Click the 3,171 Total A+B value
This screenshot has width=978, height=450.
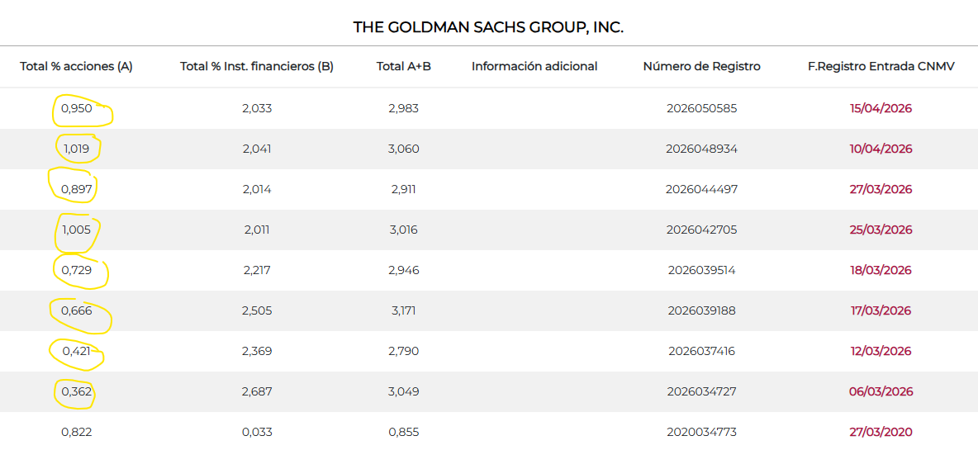[404, 310]
